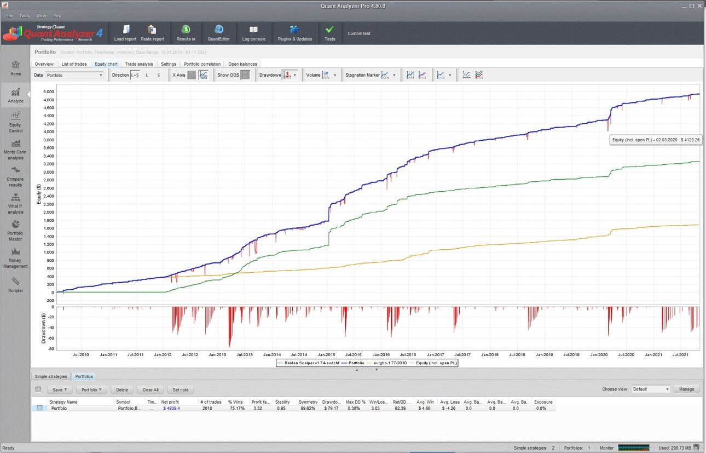Click the bar chart icon after Stagnation Marker
706x453 pixels.
[x=410, y=75]
